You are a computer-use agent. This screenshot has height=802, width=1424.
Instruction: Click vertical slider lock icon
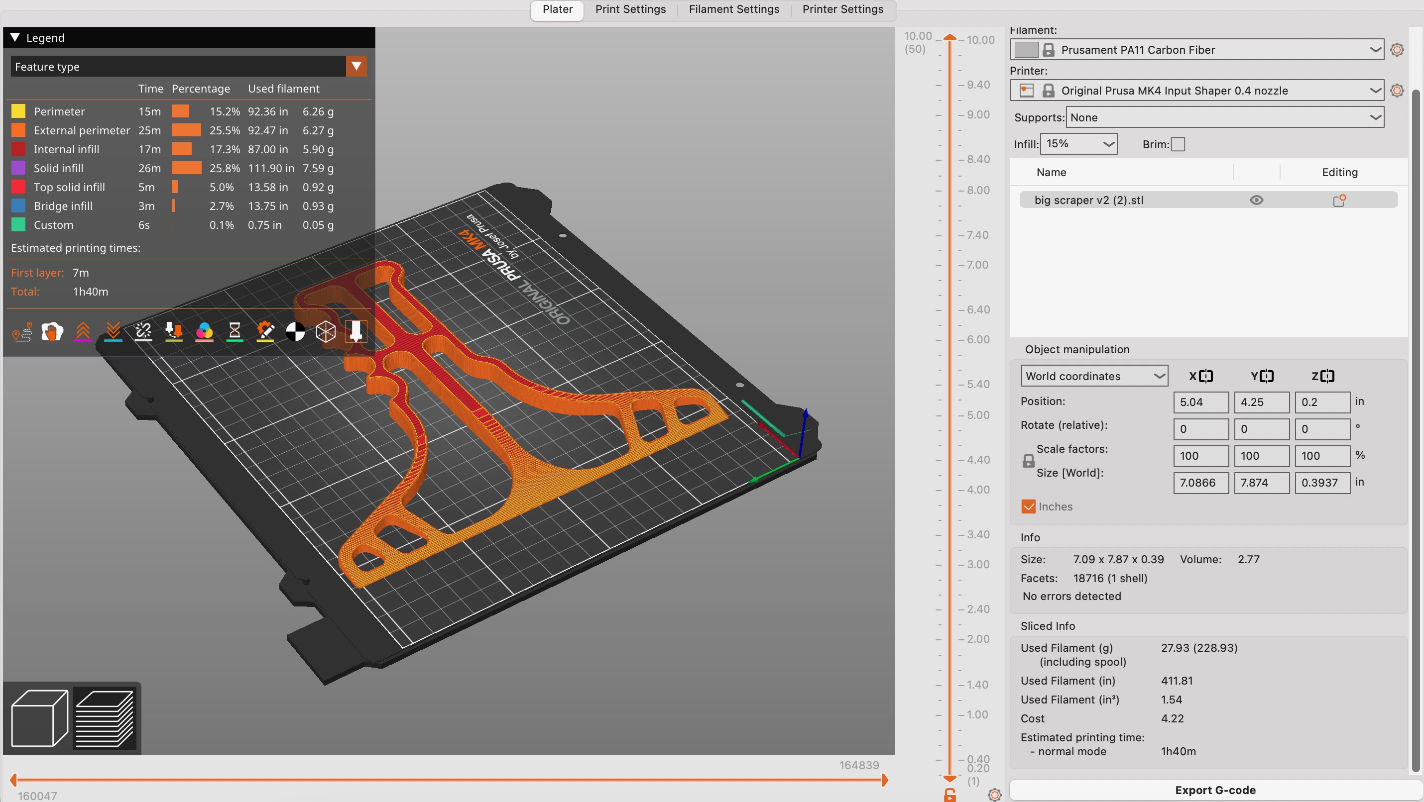(x=949, y=795)
